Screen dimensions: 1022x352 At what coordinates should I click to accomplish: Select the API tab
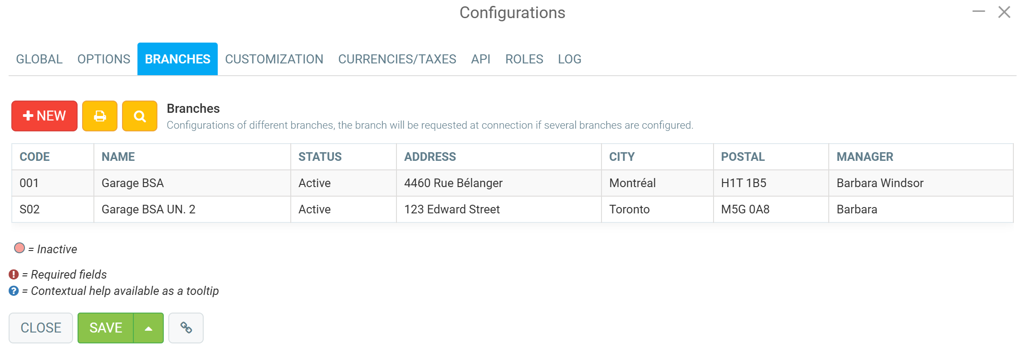pyautogui.click(x=480, y=59)
